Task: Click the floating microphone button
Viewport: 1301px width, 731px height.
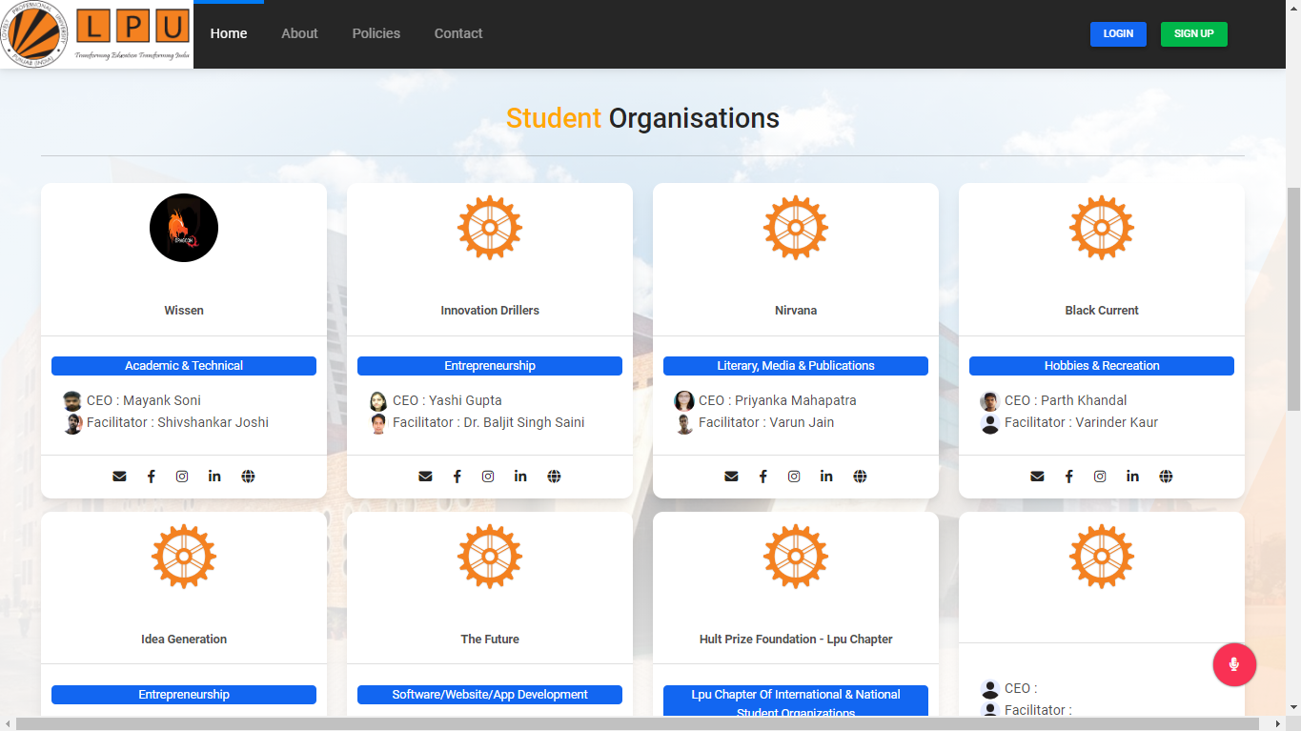Action: click(1234, 664)
